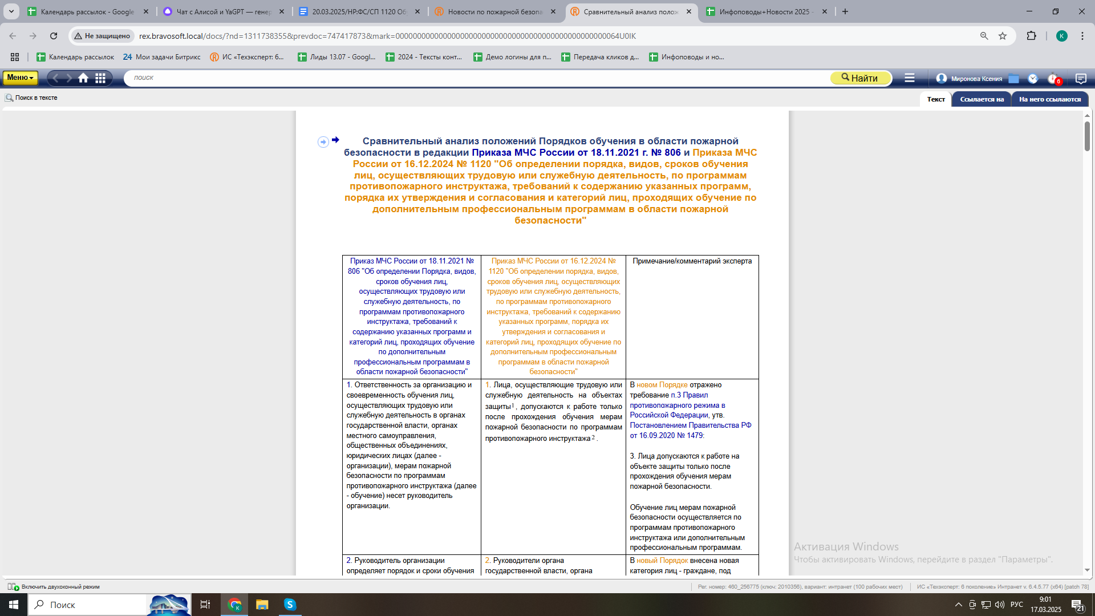The image size is (1095, 616).
Task: Click the document vertical scrollbar thumb
Action: [x=1087, y=136]
